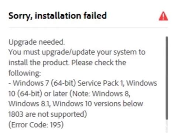175x133 pixels.
Task: Click the 'Please check the' text
Action: pos(99,62)
